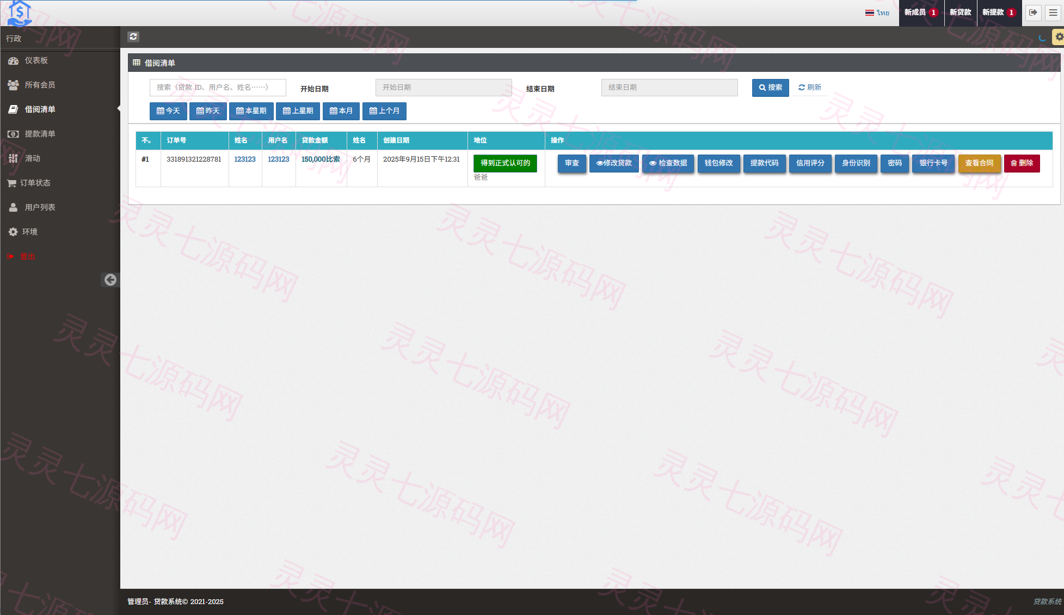Image resolution: width=1064 pixels, height=615 pixels.
Task: Click the 提款代码 button
Action: coord(764,163)
